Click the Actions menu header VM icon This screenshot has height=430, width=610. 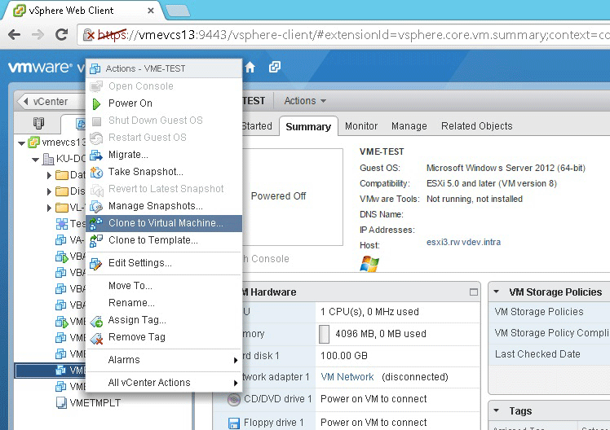95,68
